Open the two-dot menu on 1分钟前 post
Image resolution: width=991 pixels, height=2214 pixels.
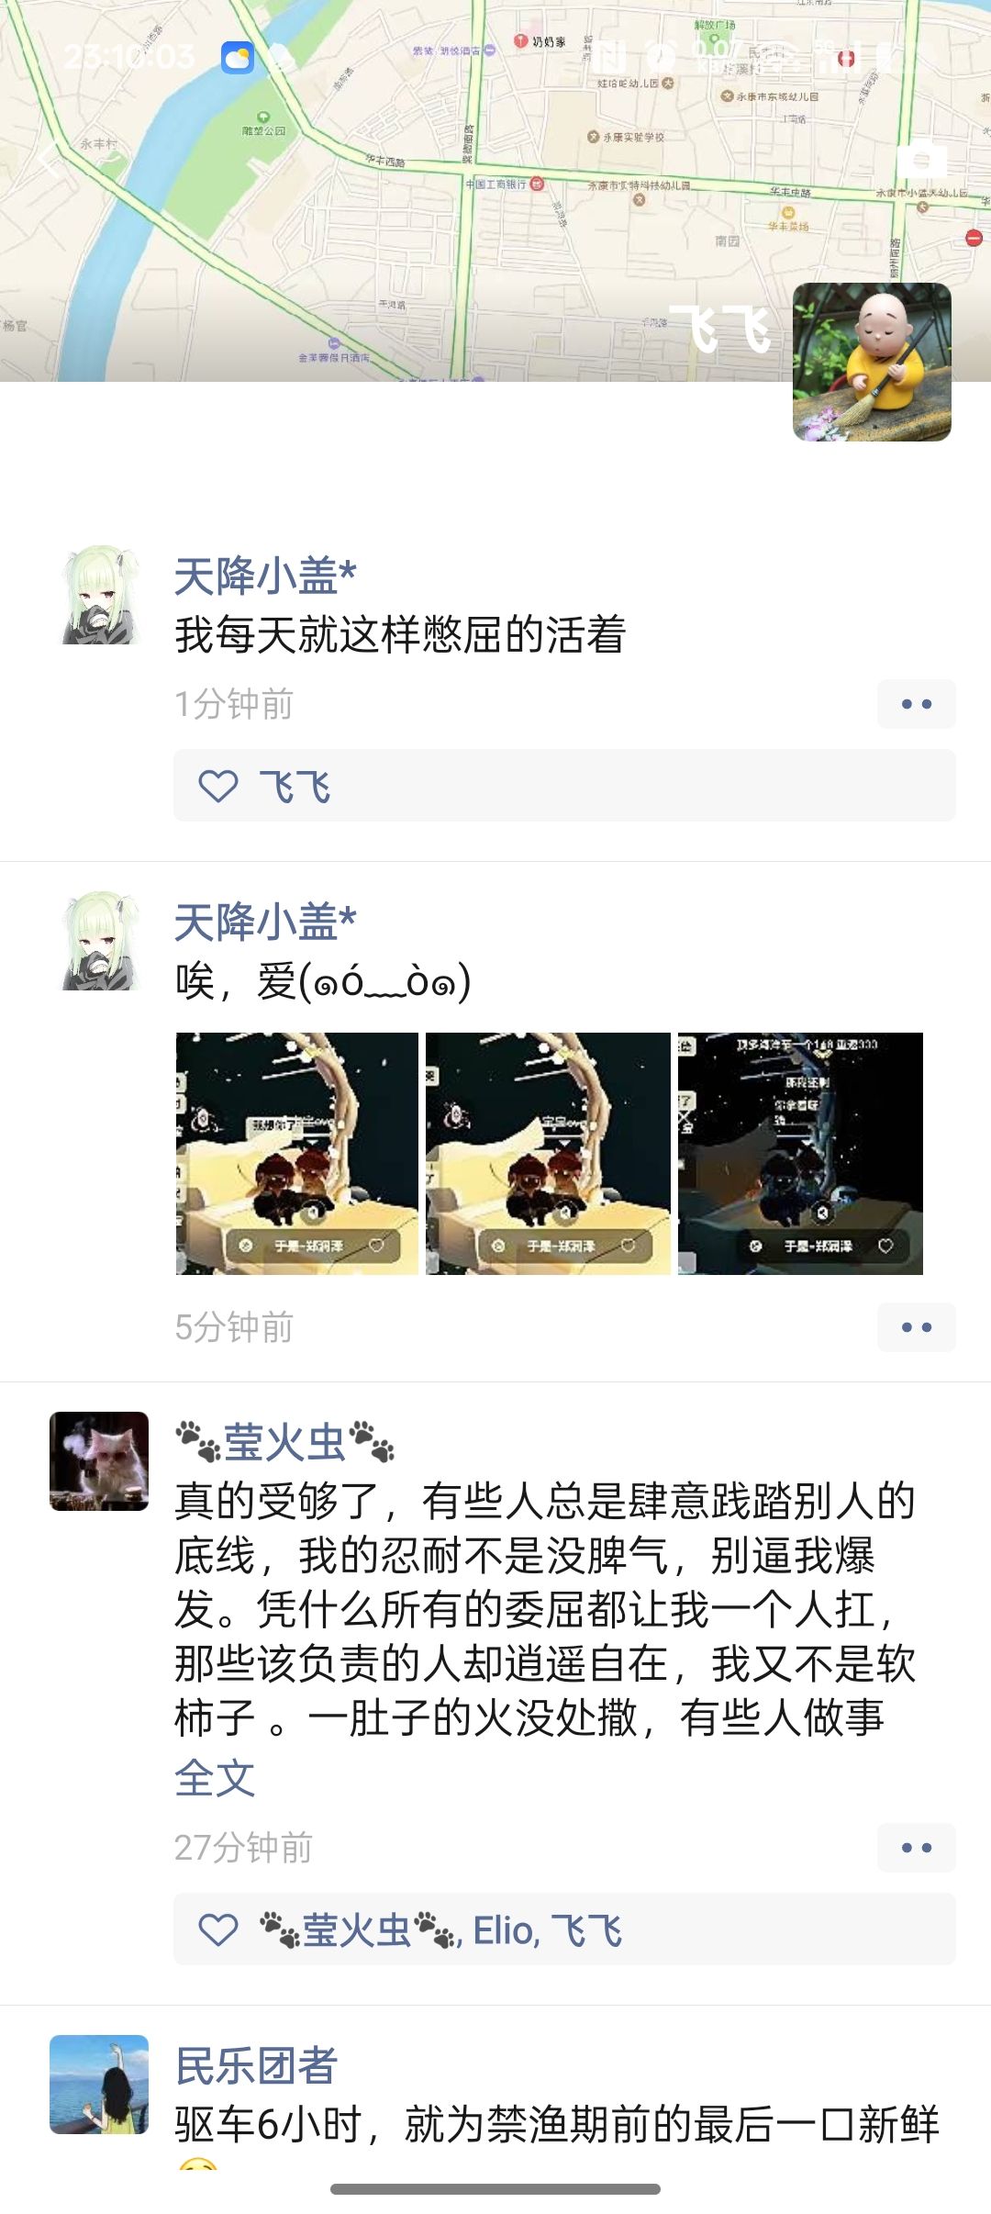pyautogui.click(x=916, y=704)
